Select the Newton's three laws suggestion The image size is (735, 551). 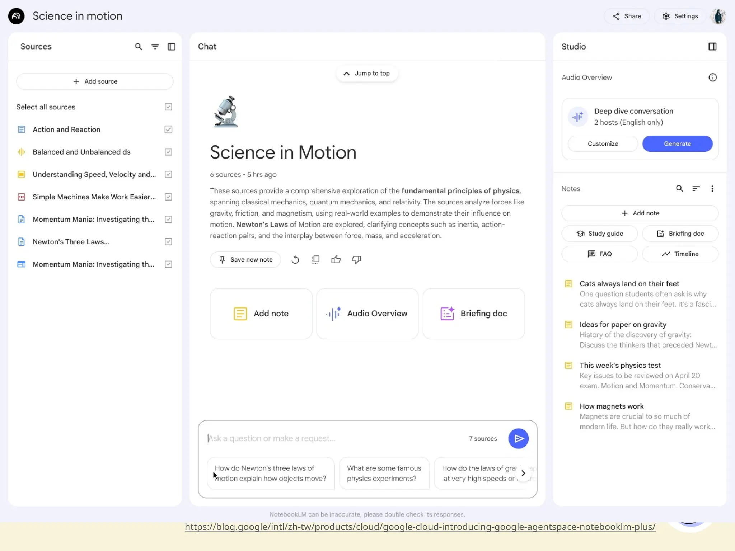pyautogui.click(x=271, y=473)
